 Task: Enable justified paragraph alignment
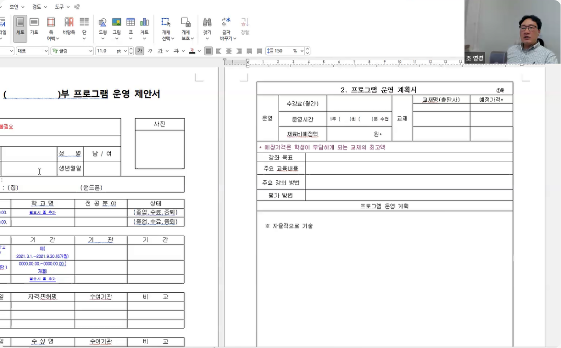coord(208,51)
